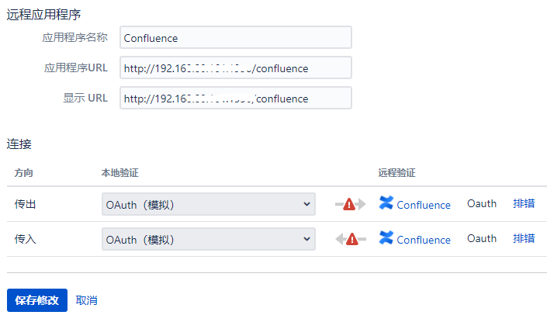The image size is (547, 322).
Task: Click 排错 troubleshoot link for outgoing connection
Action: click(x=524, y=204)
